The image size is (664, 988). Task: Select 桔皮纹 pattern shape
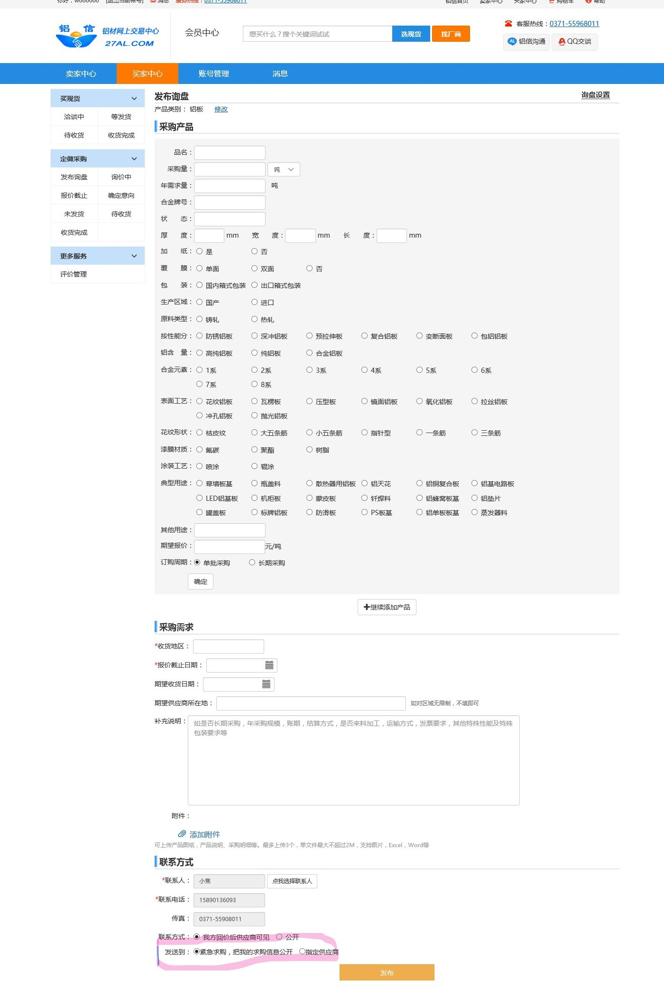(x=200, y=433)
